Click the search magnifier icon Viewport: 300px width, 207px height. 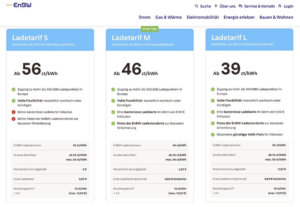pos(196,6)
